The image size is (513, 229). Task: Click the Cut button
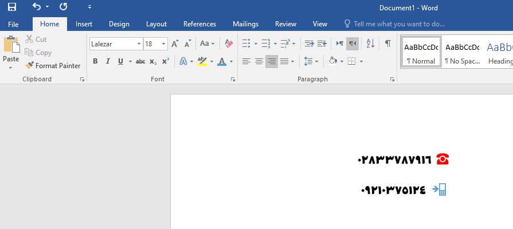(36, 39)
